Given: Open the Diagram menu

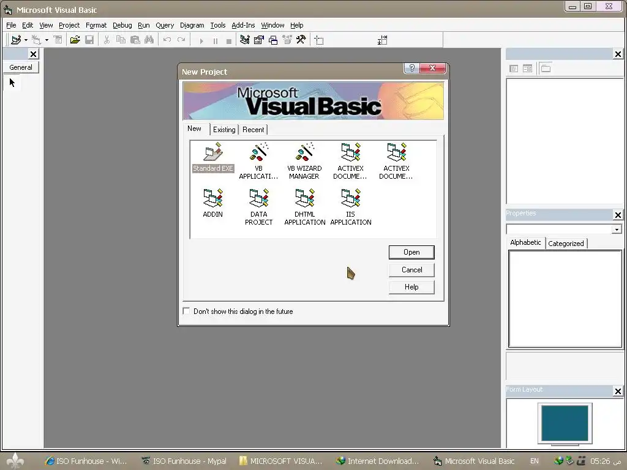Looking at the screenshot, I should [192, 25].
